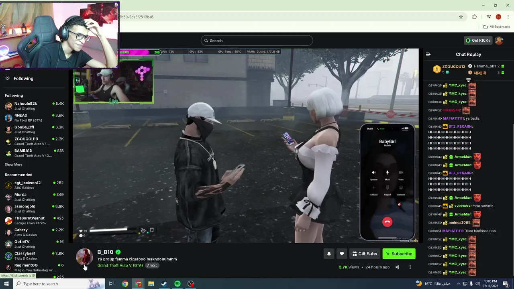Open Chrome media controls icon

coord(489,17)
